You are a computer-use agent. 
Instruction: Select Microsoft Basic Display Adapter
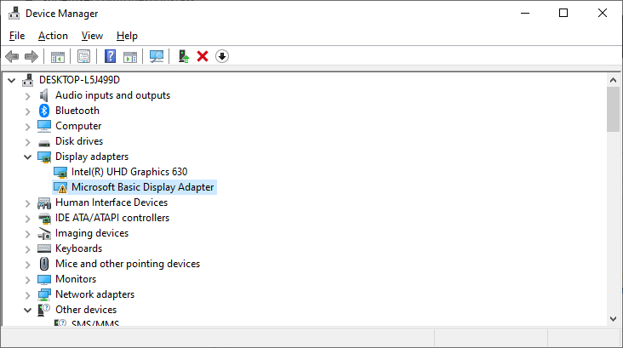(142, 187)
